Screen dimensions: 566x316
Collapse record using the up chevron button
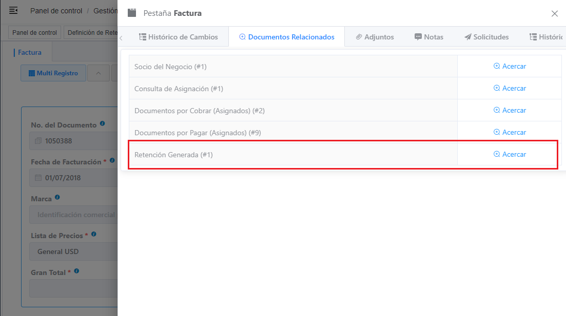tap(99, 73)
